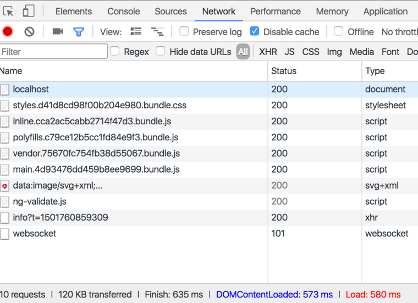
Task: Click the inspect element picker icon
Action: point(8,11)
